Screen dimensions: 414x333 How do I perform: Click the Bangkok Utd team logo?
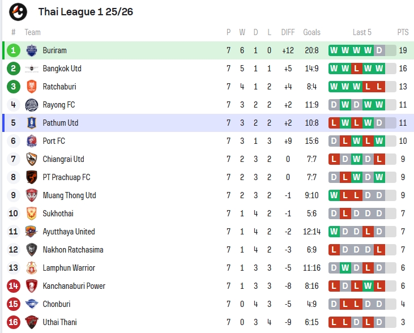pos(32,69)
